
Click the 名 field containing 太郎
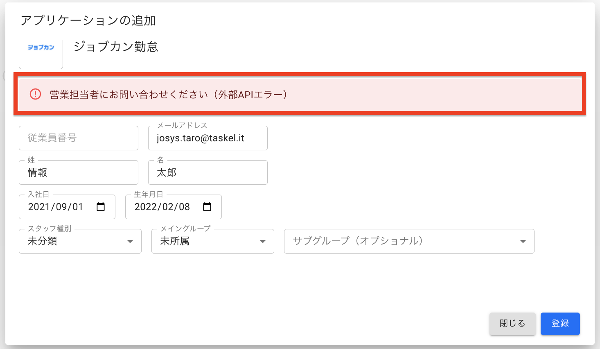coord(208,172)
